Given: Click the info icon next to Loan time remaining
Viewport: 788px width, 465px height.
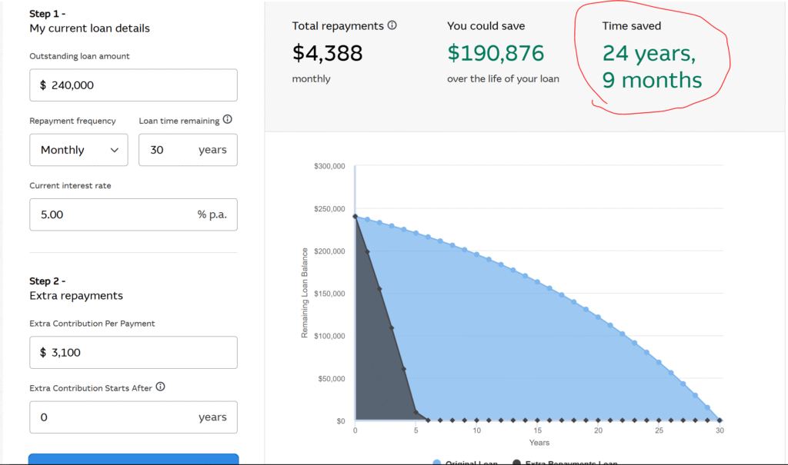Looking at the screenshot, I should coord(227,120).
